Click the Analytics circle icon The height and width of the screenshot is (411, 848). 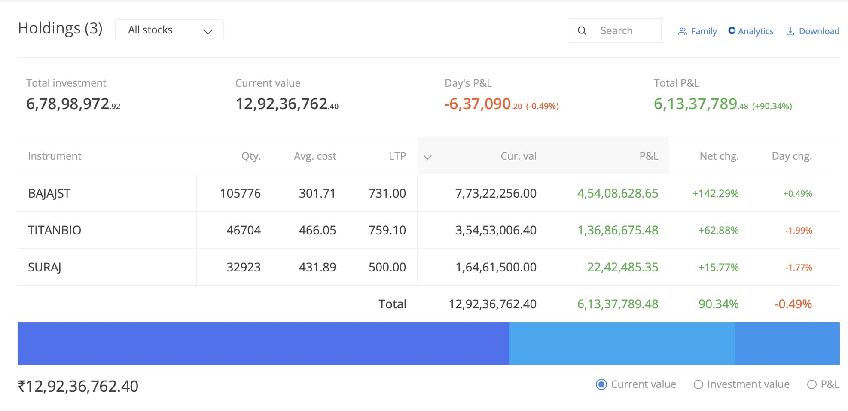pyautogui.click(x=732, y=31)
